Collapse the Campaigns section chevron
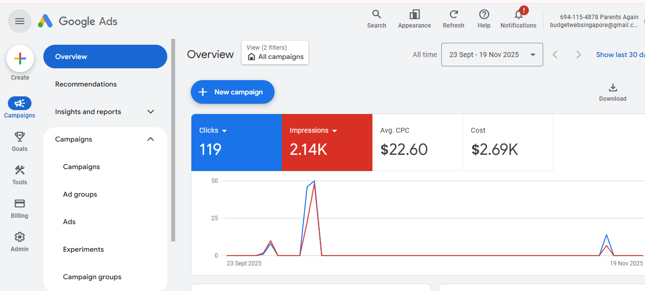Screen dimensions: 645x291 (151, 139)
